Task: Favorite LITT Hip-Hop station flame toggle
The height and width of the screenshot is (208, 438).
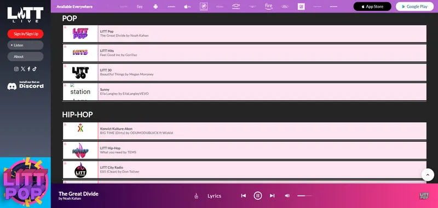Action: click(x=65, y=144)
